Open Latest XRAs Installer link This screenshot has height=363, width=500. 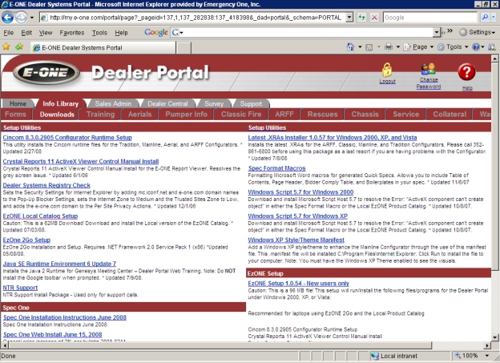pos(333,138)
